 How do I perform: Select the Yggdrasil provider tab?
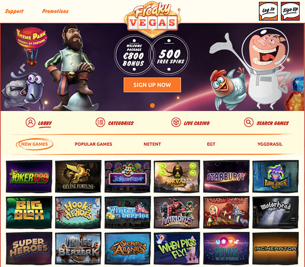(x=270, y=144)
